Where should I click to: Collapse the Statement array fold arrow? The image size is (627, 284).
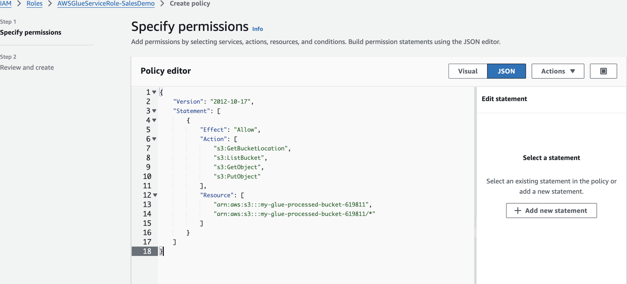coord(154,111)
